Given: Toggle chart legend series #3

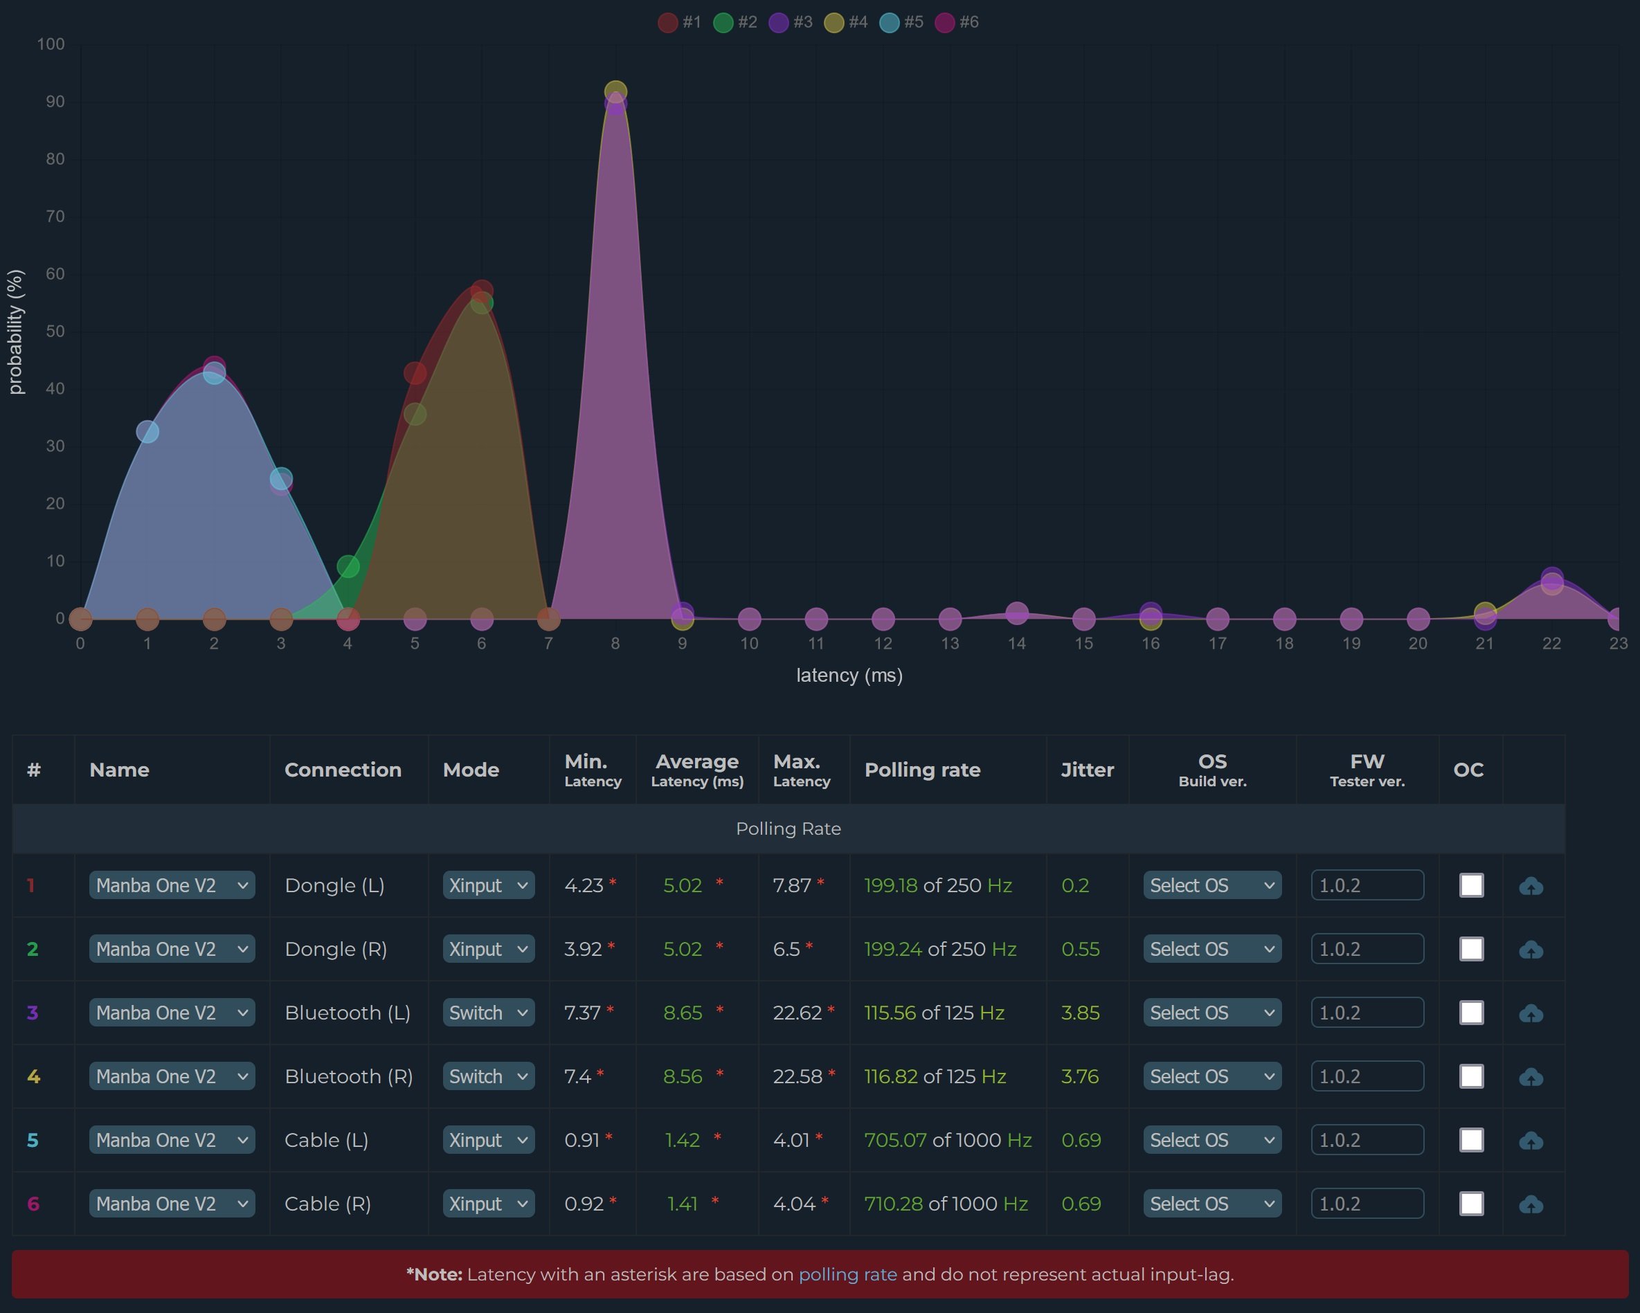Looking at the screenshot, I should tap(791, 22).
